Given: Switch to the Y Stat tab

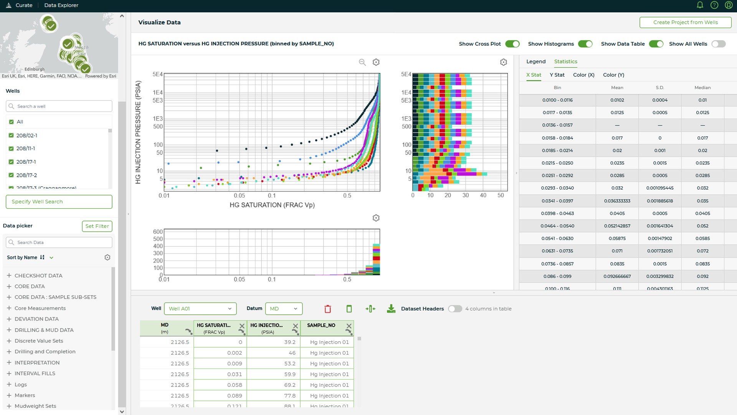Looking at the screenshot, I should tap(557, 75).
